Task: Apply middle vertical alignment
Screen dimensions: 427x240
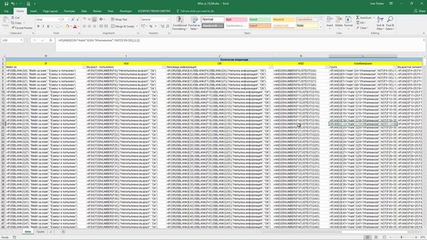Action: 89,19
